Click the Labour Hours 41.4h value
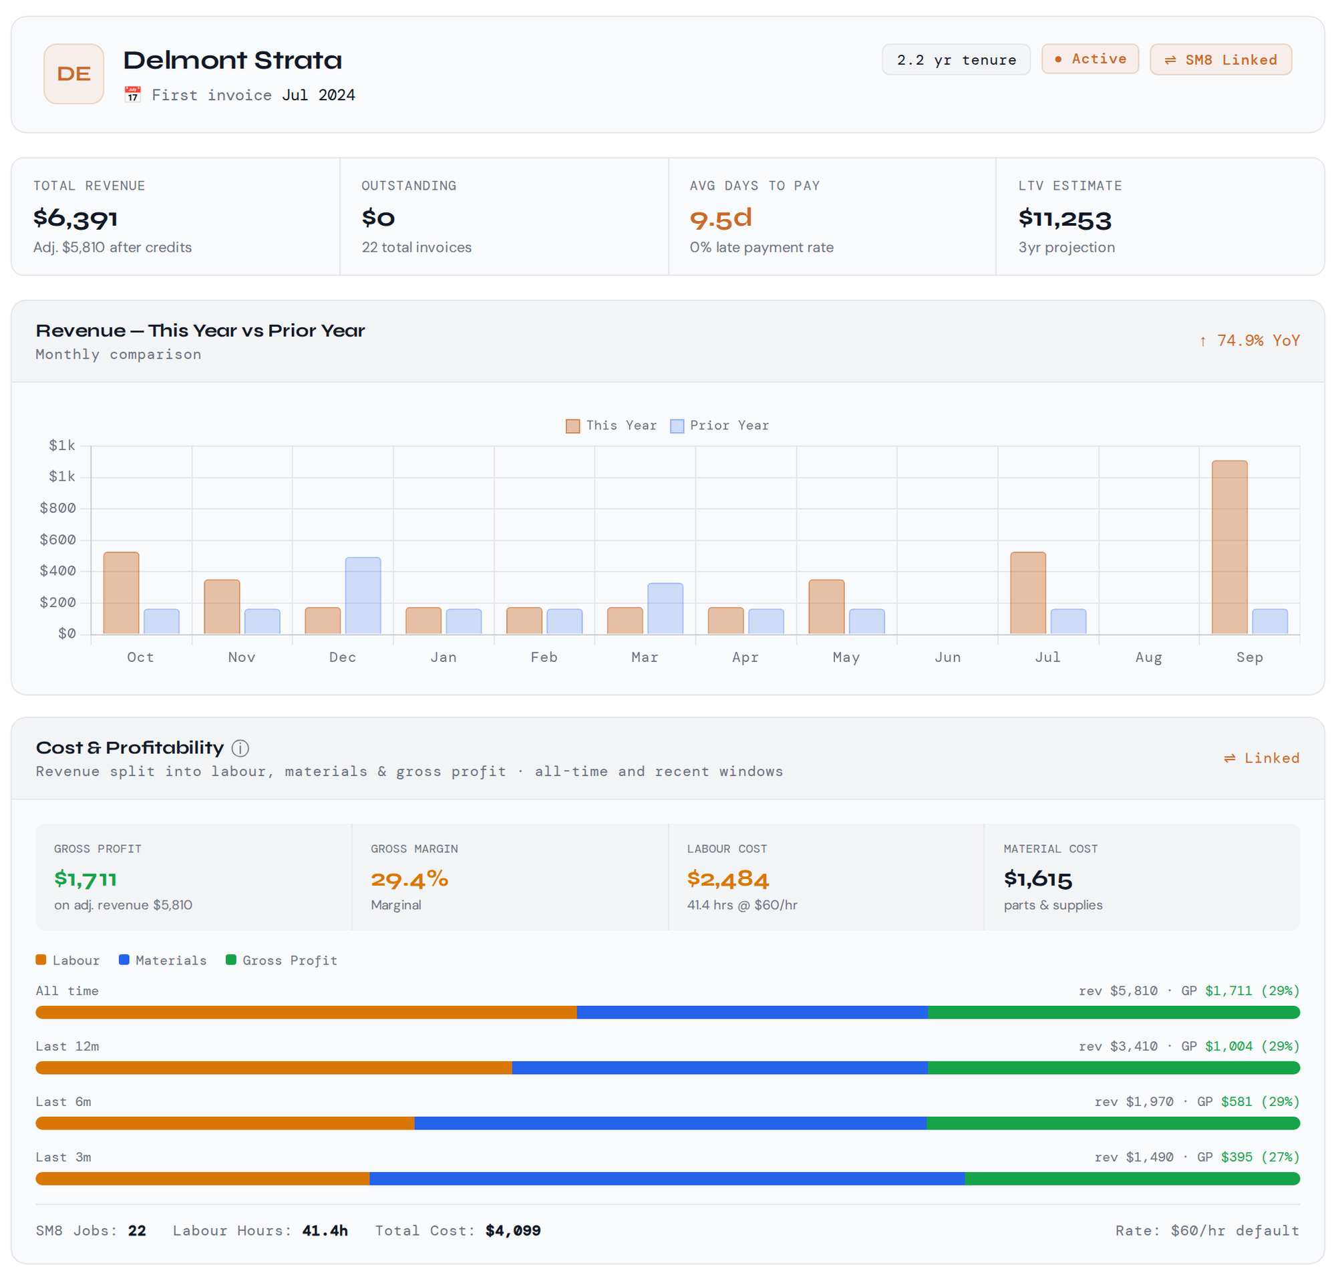 coord(325,1231)
